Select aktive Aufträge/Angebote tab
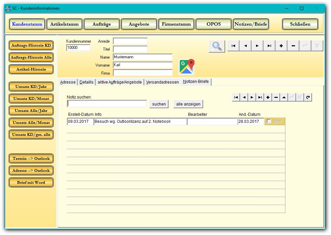Viewport: 331px width, 235px height. pos(120,82)
